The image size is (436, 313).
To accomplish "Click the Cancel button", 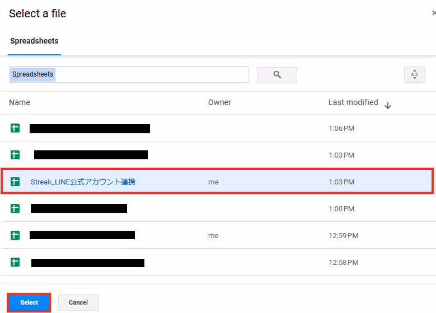I will pyautogui.click(x=78, y=302).
